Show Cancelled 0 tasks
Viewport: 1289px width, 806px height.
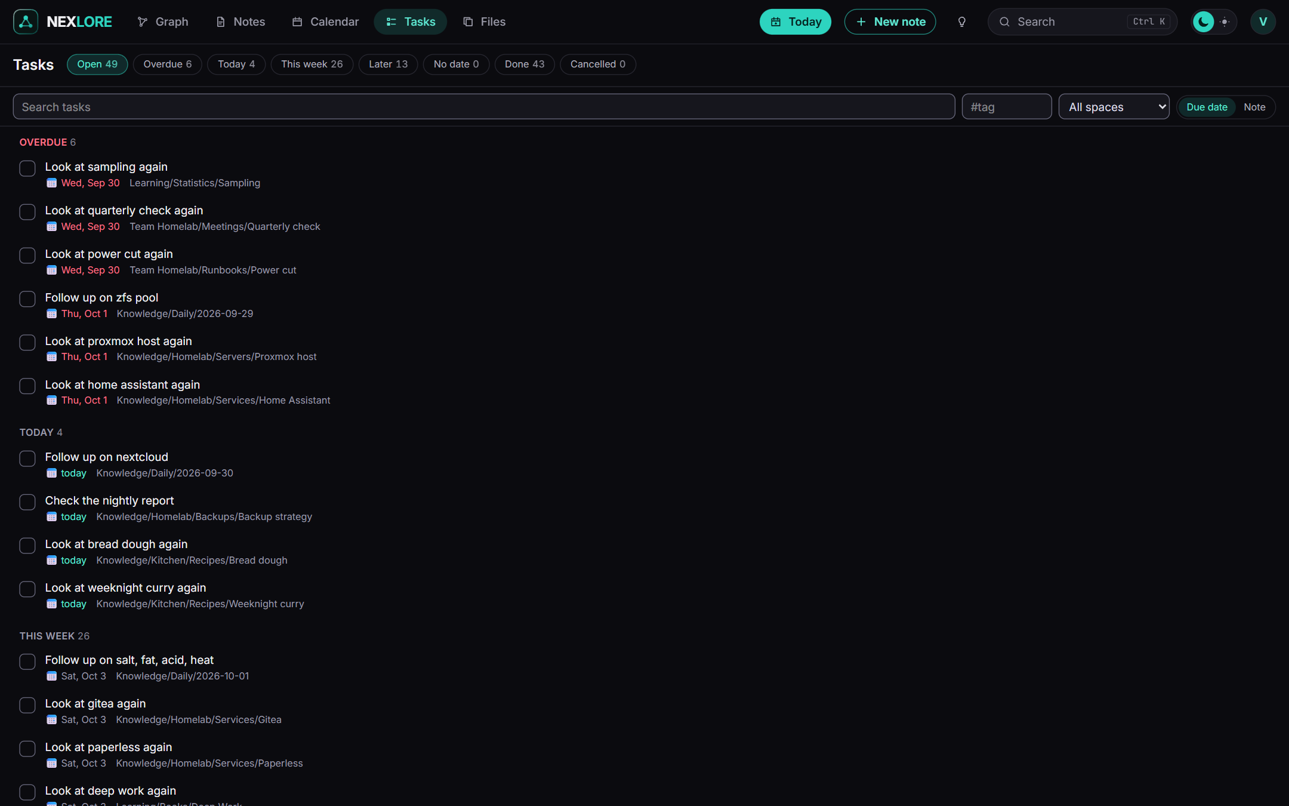598,64
